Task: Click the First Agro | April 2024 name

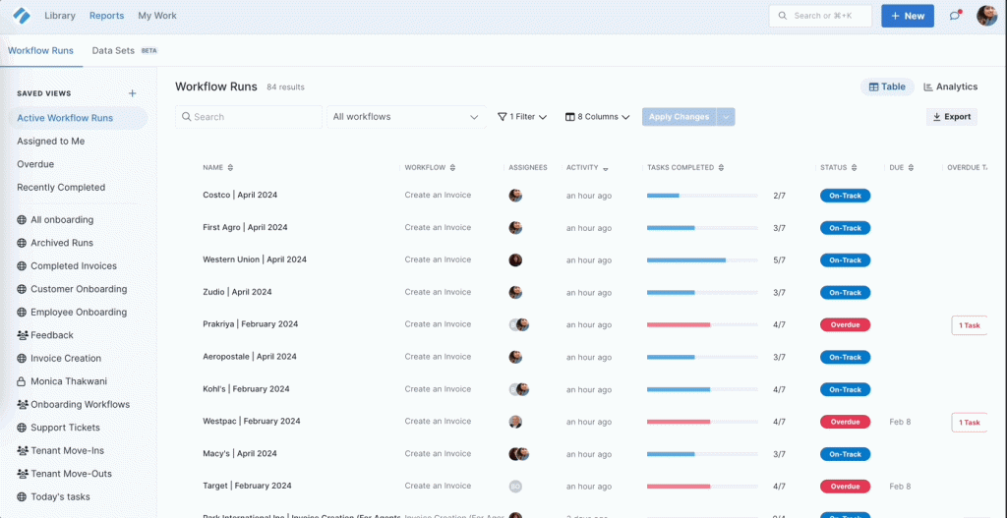Action: (x=245, y=227)
